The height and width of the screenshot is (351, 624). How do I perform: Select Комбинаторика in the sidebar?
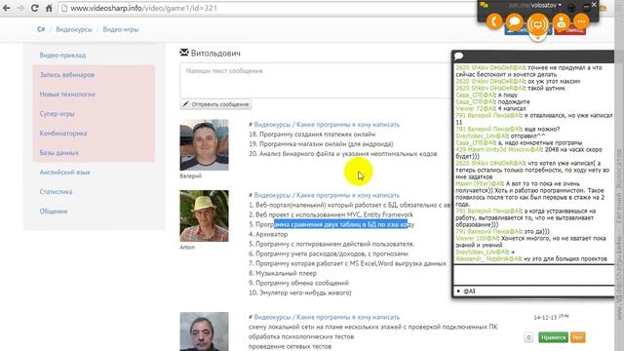point(62,134)
